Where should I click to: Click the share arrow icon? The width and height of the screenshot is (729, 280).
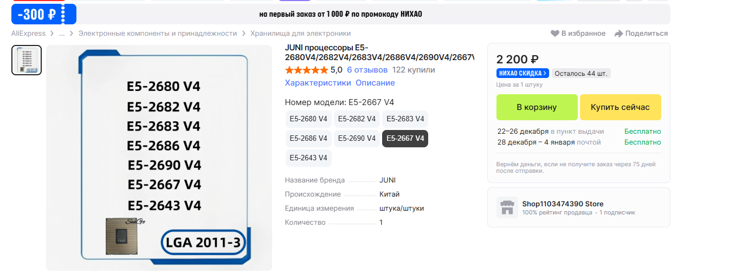coord(618,34)
